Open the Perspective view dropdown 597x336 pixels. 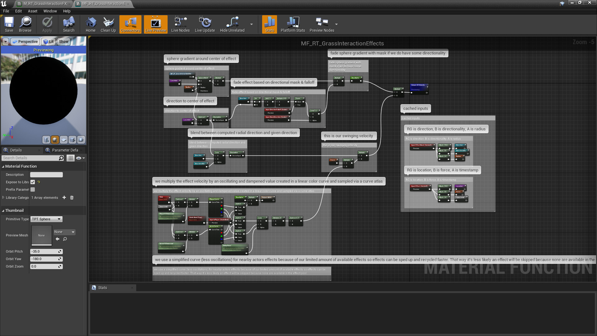[x=25, y=41]
